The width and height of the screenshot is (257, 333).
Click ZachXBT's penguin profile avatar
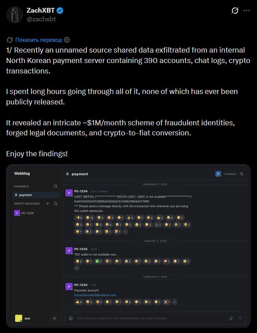click(x=15, y=15)
